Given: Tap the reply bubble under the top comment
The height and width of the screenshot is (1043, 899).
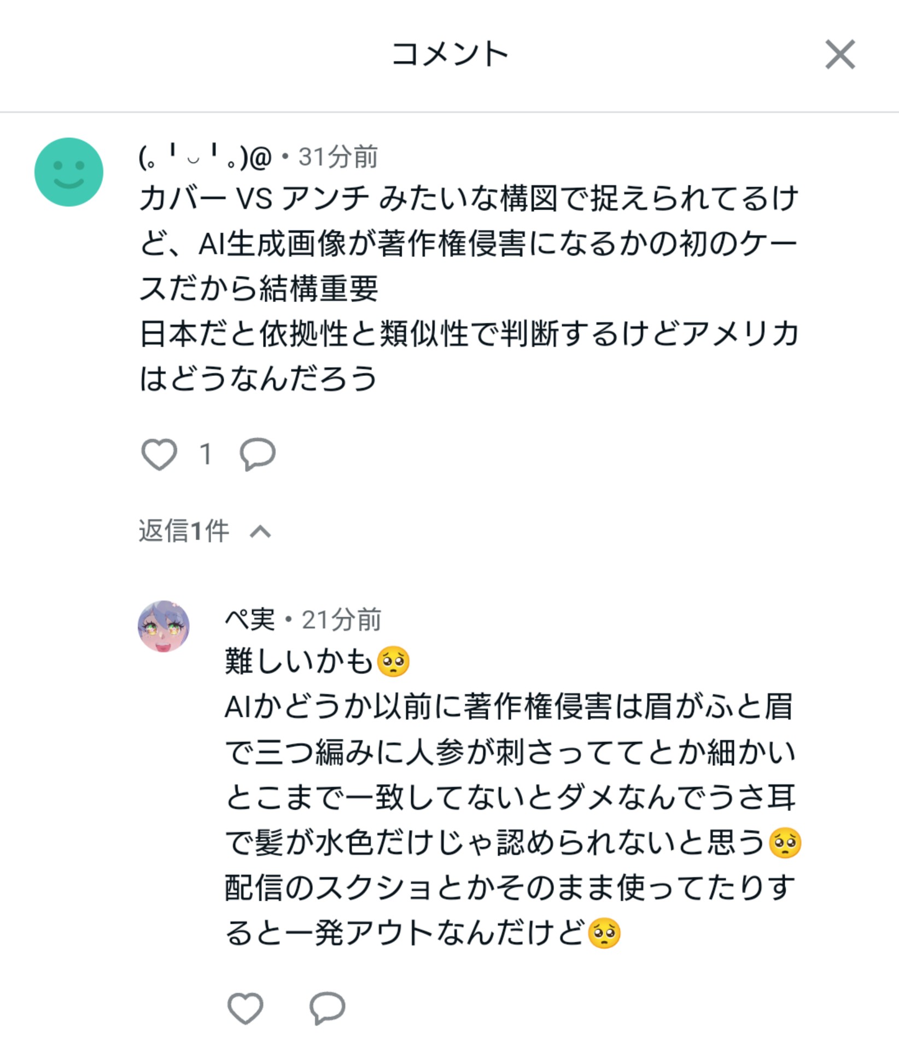Looking at the screenshot, I should pos(257,454).
